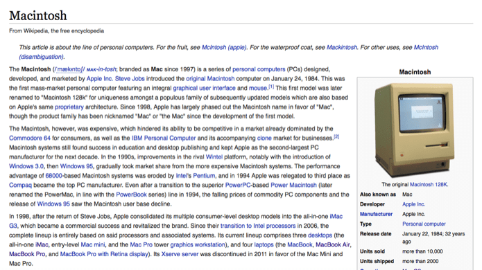Open the Manufacturer link in the infobox

377,214
